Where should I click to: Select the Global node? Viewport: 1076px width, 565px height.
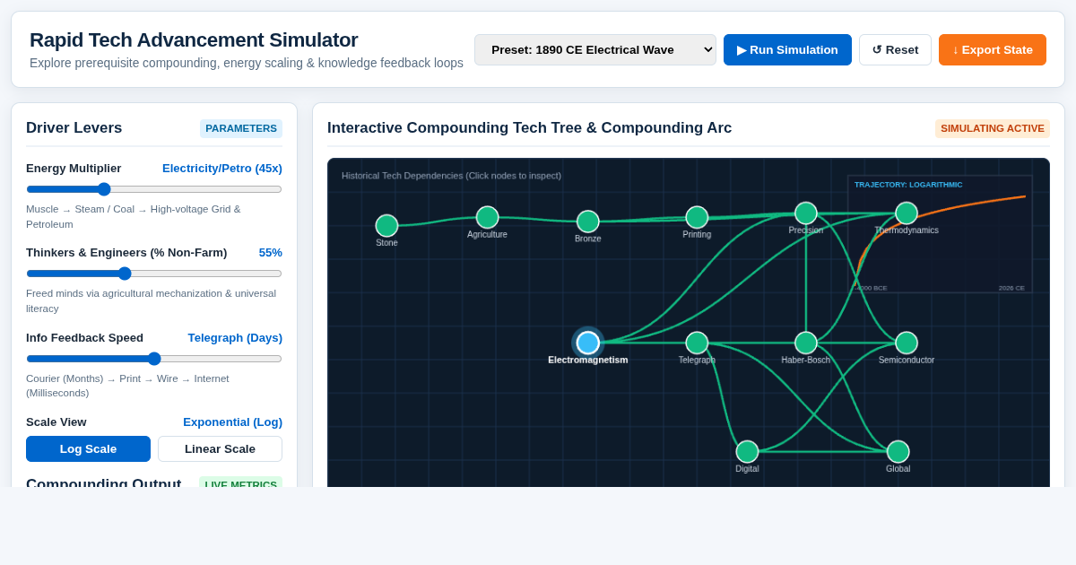[x=898, y=452]
